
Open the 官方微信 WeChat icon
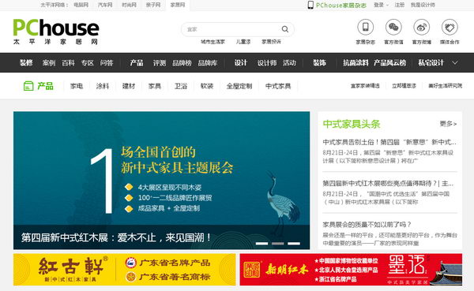click(x=393, y=27)
